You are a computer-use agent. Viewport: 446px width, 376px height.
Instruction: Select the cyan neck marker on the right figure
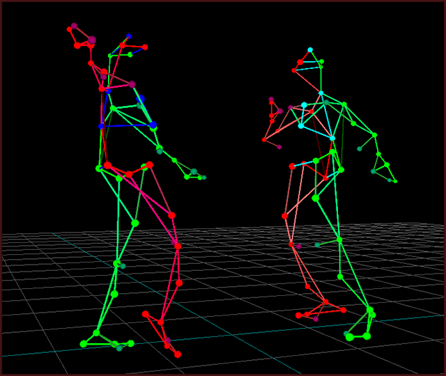(x=321, y=93)
